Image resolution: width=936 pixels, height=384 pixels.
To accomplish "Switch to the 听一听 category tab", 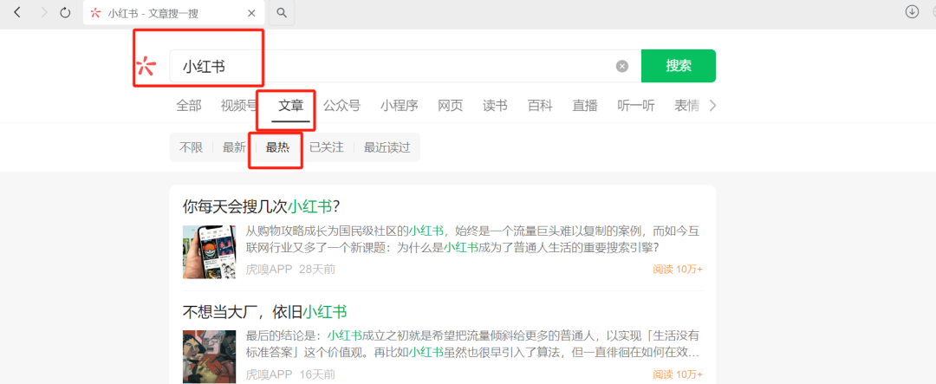I will click(x=636, y=106).
